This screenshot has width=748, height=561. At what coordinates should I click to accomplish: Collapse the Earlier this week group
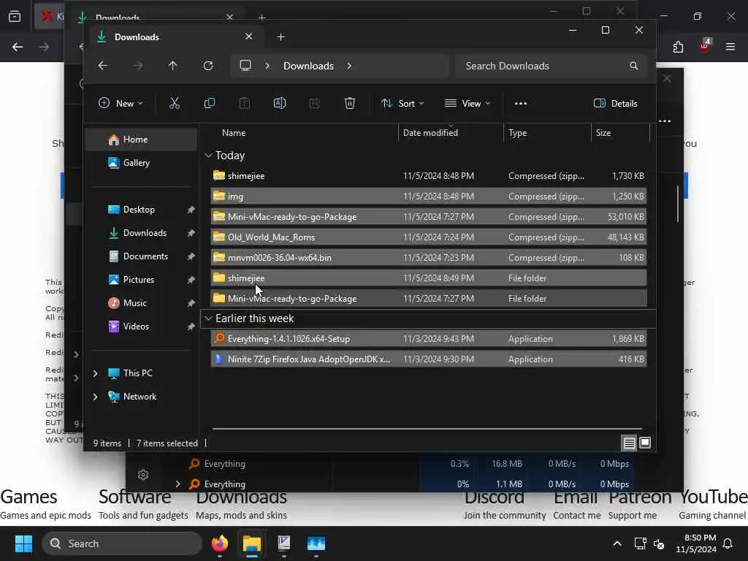point(208,318)
